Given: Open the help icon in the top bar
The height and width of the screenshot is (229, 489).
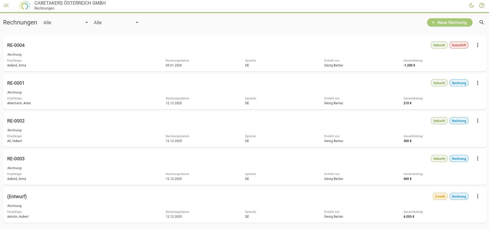Looking at the screenshot, I should [x=482, y=5].
